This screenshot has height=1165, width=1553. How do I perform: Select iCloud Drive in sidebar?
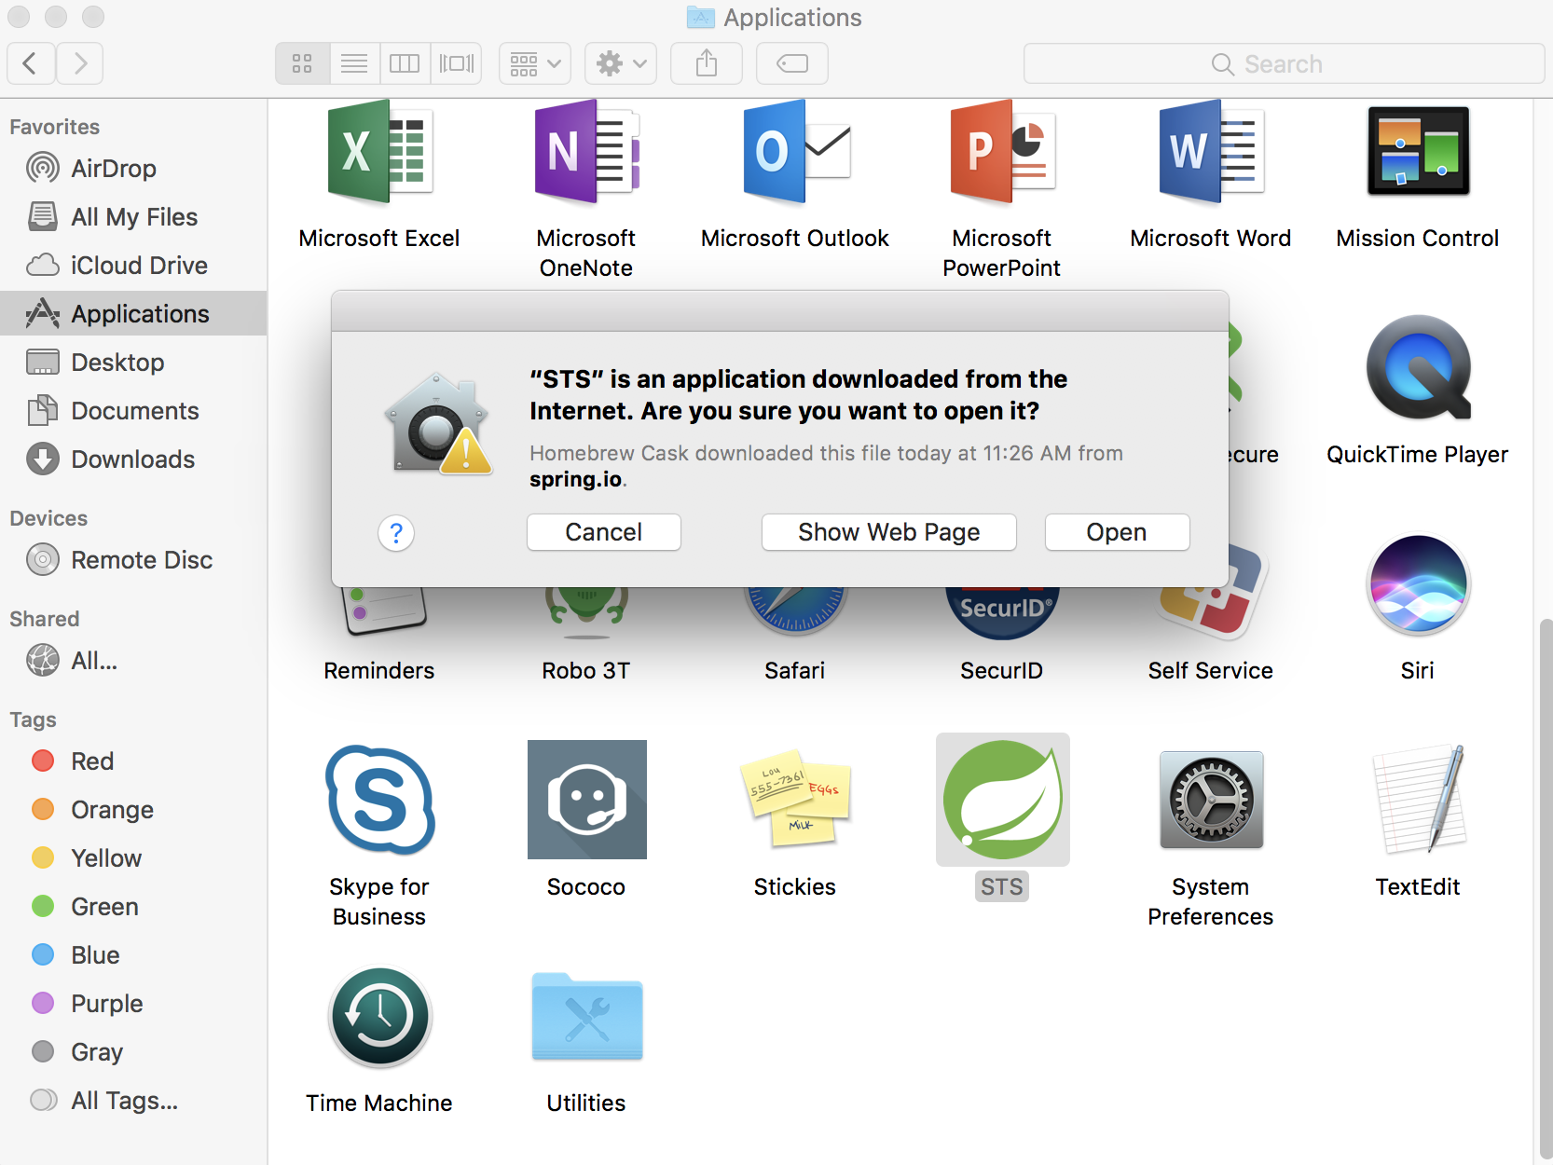tap(138, 266)
